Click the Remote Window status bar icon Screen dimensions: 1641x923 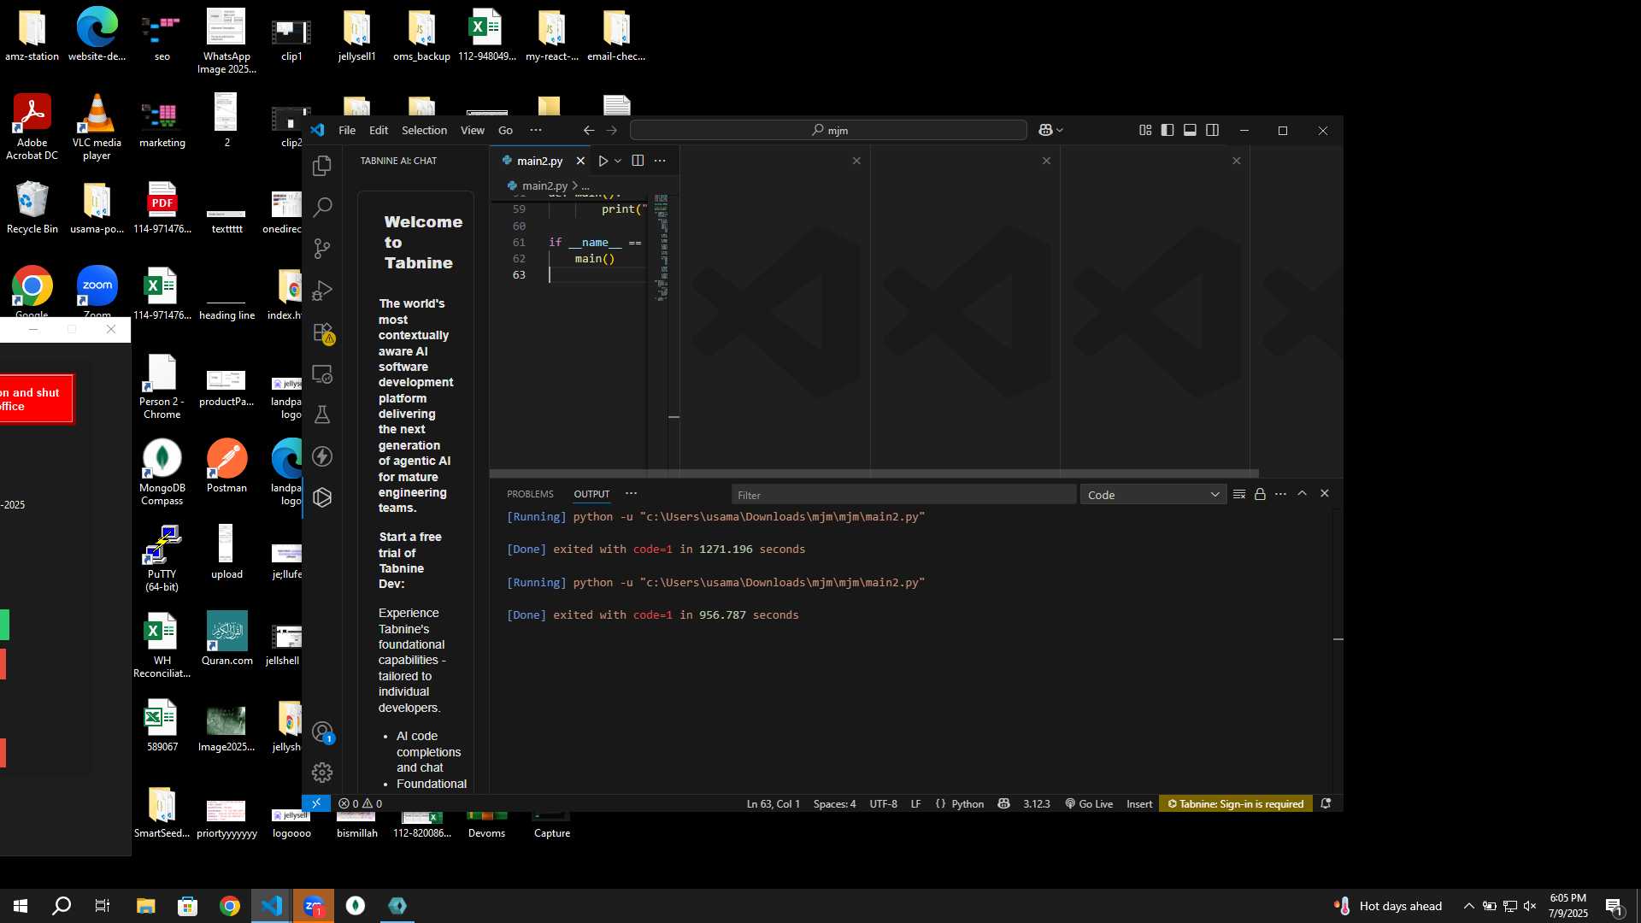pyautogui.click(x=316, y=803)
